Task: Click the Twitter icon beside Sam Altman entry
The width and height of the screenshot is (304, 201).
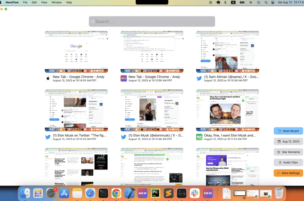Action: [x=199, y=79]
